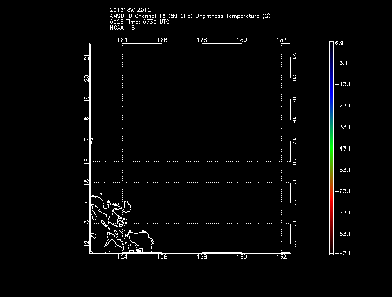The height and width of the screenshot is (297, 392).
Task: Click the top longitude label 124
Action: click(x=122, y=40)
